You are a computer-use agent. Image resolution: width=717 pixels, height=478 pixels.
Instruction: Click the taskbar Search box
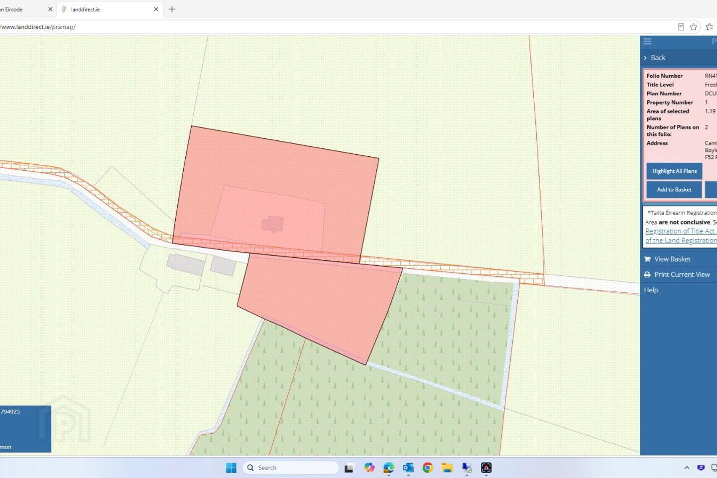click(x=291, y=468)
